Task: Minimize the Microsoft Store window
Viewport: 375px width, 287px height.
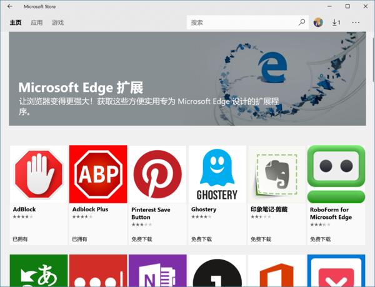Action: [x=330, y=6]
